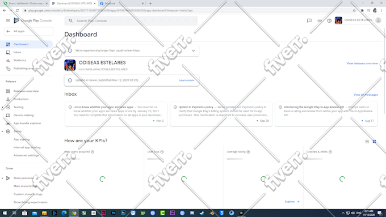This screenshot has width=386, height=217.
Task: Open File Explorer from the taskbar
Action: 44,213
